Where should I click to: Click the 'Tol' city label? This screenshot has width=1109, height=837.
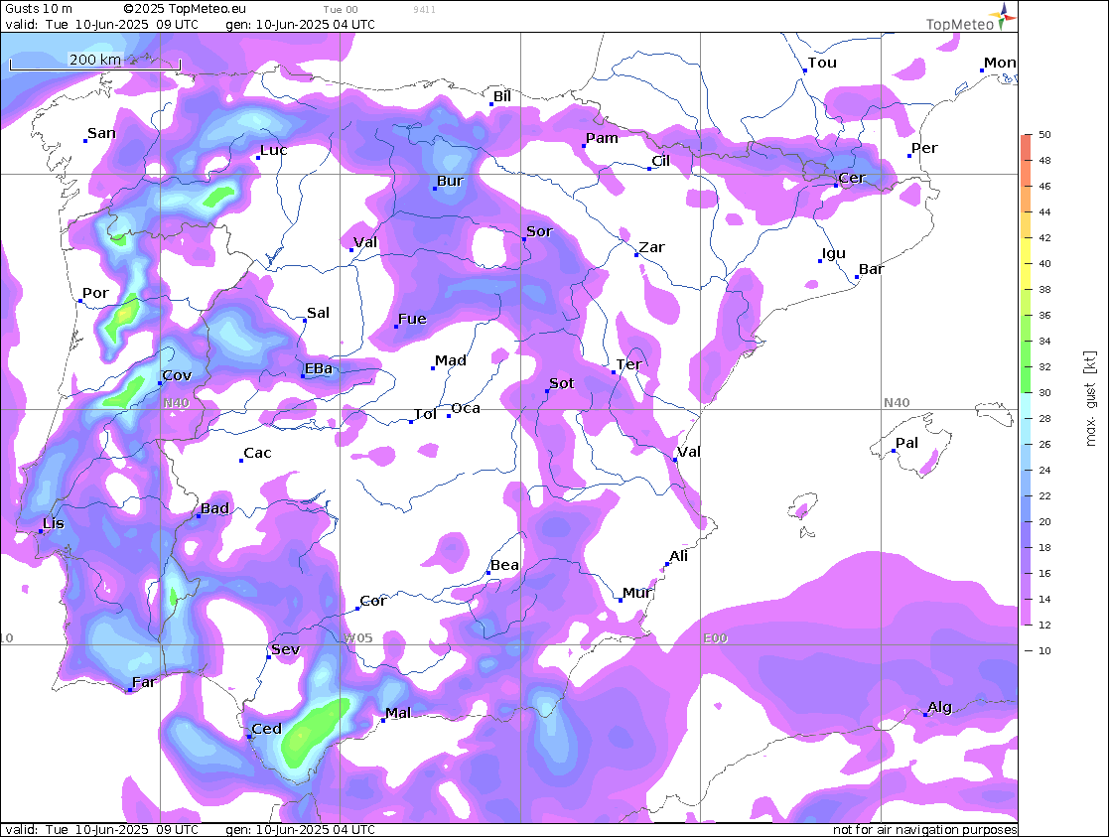(x=425, y=414)
